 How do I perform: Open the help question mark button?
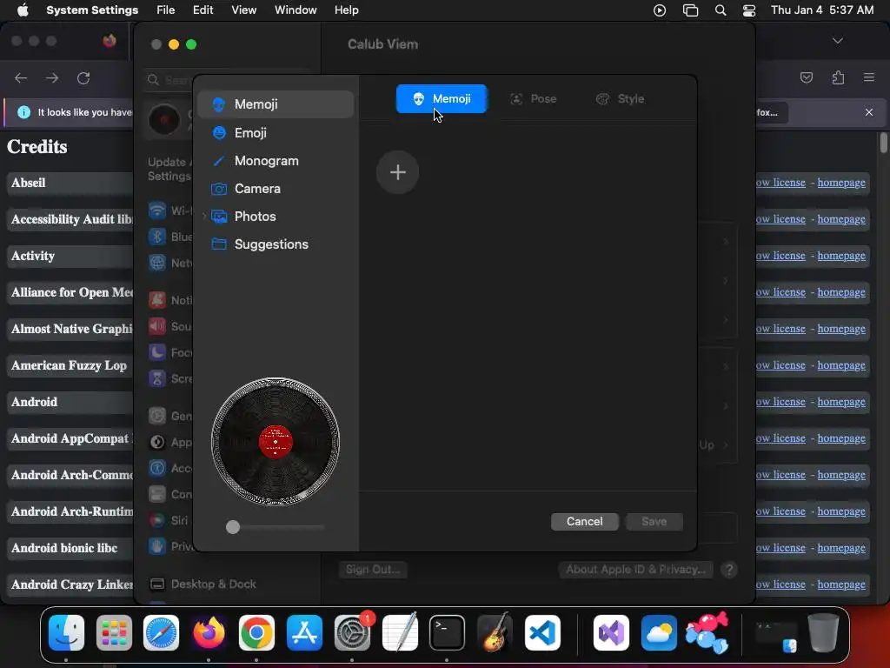(729, 569)
